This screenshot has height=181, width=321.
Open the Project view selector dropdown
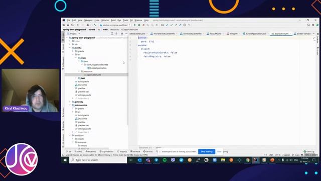tap(74, 34)
